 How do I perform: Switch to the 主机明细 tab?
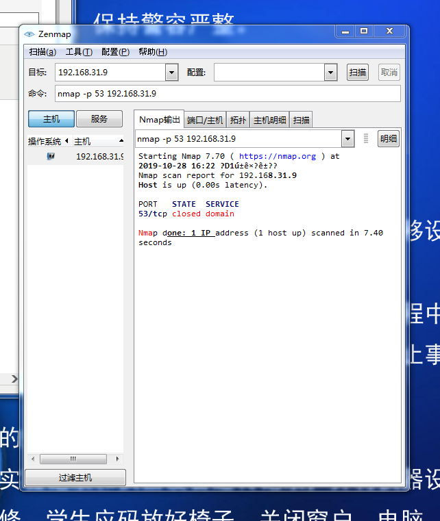[x=270, y=120]
